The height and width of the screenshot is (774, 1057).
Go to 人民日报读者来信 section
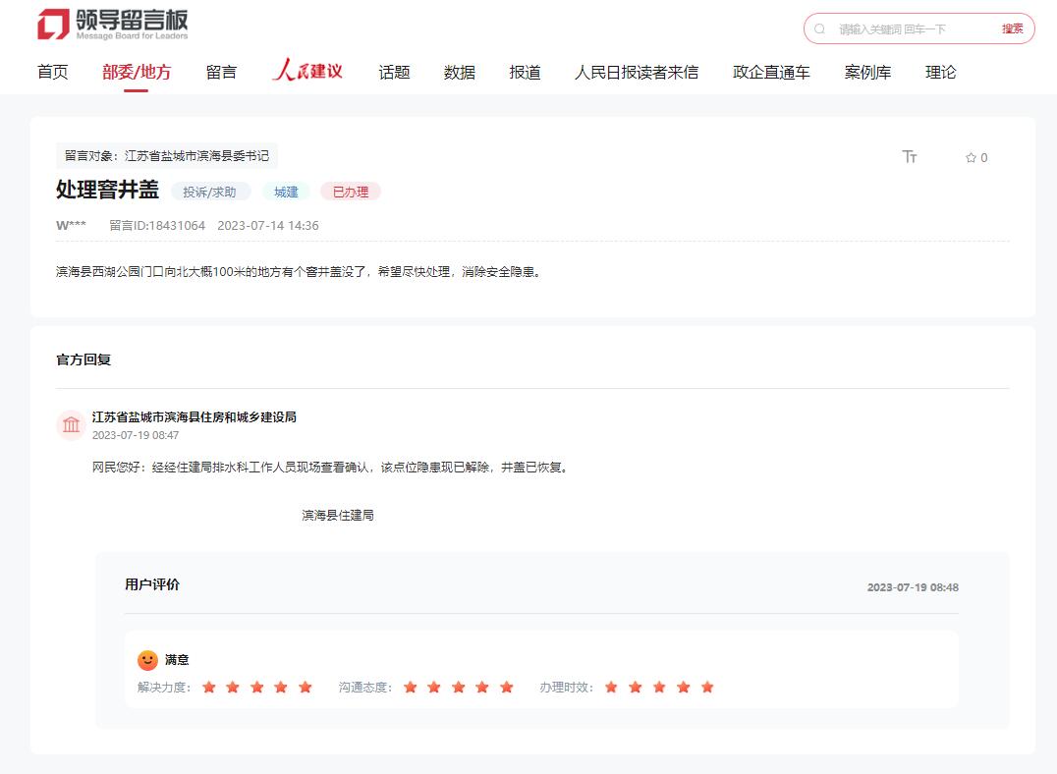(637, 72)
